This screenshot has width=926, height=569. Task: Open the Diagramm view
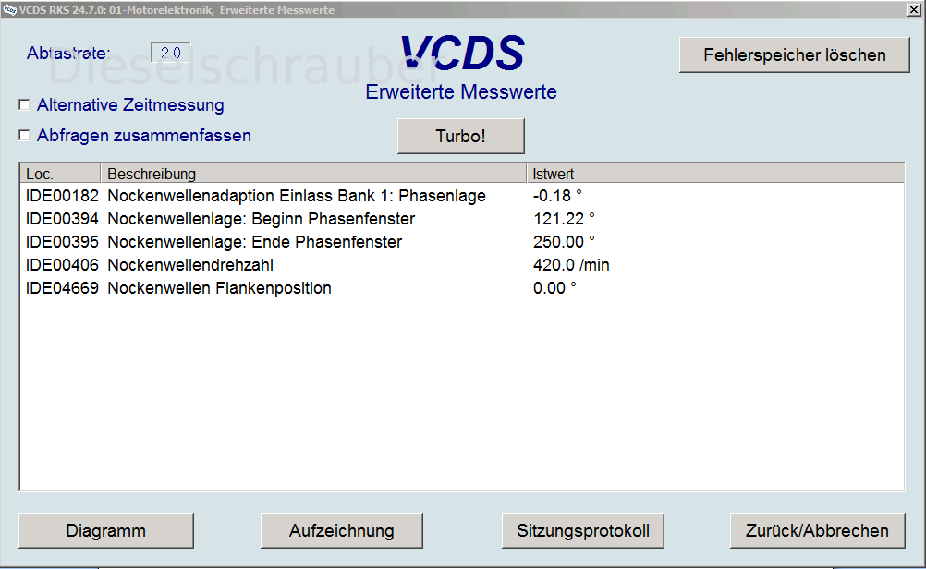[106, 530]
